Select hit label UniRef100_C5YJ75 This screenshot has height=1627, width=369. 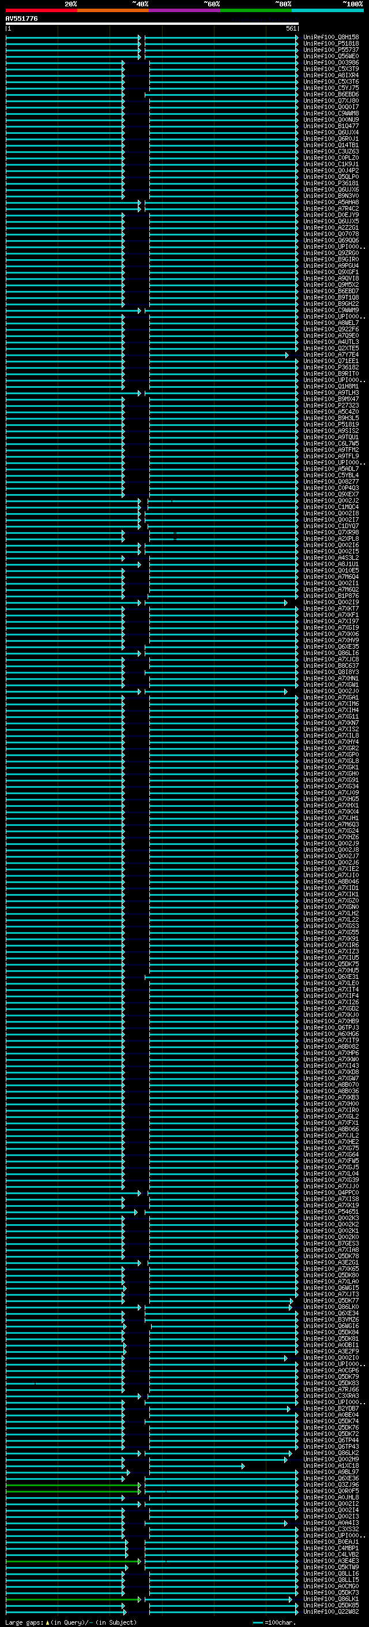click(331, 88)
